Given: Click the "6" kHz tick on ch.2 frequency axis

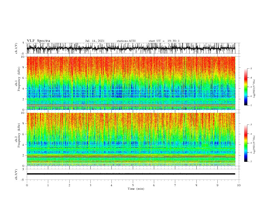Looking at the screenshot, I should (x=23, y=134).
